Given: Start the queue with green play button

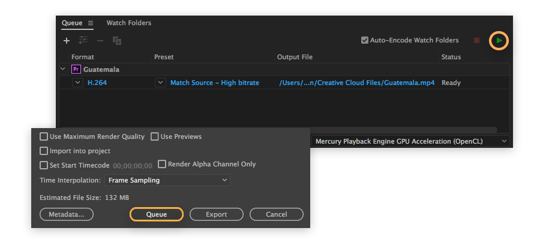Looking at the screenshot, I should 499,41.
